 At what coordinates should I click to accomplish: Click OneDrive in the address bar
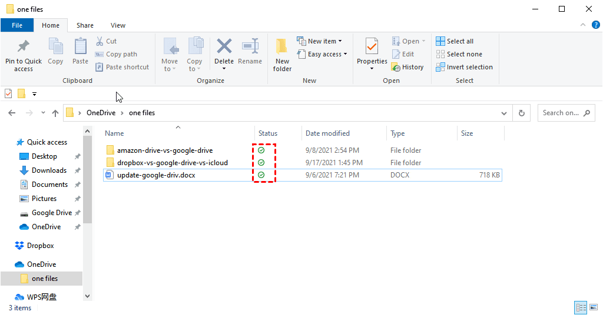(101, 113)
